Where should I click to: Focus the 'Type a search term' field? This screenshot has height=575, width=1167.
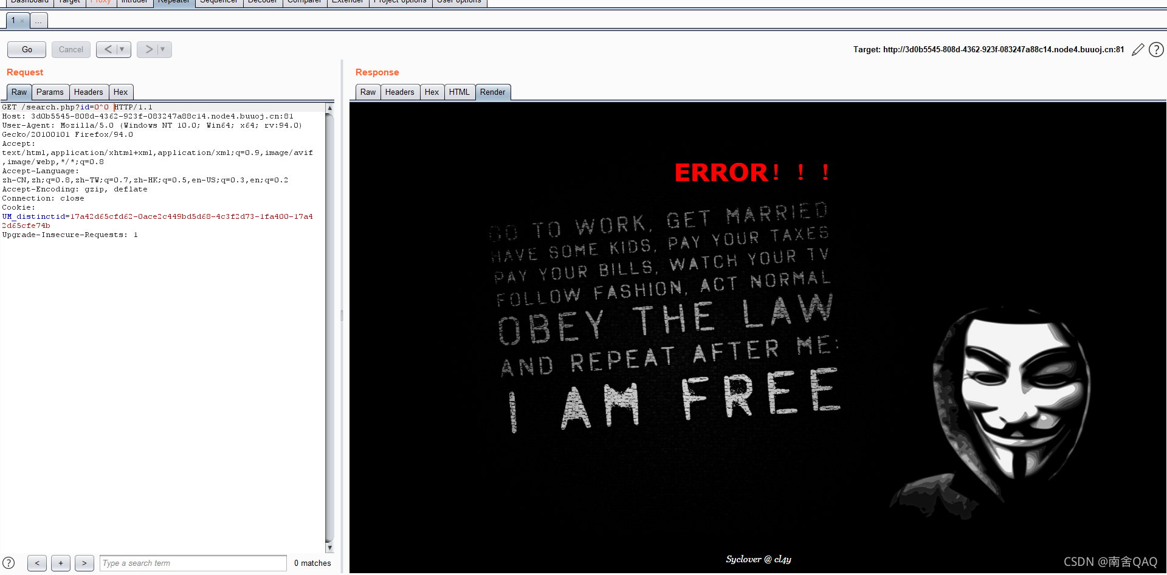[193, 563]
